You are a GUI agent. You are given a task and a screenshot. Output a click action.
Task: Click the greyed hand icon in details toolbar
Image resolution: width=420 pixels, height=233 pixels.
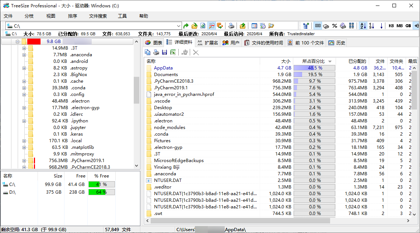coord(184,53)
